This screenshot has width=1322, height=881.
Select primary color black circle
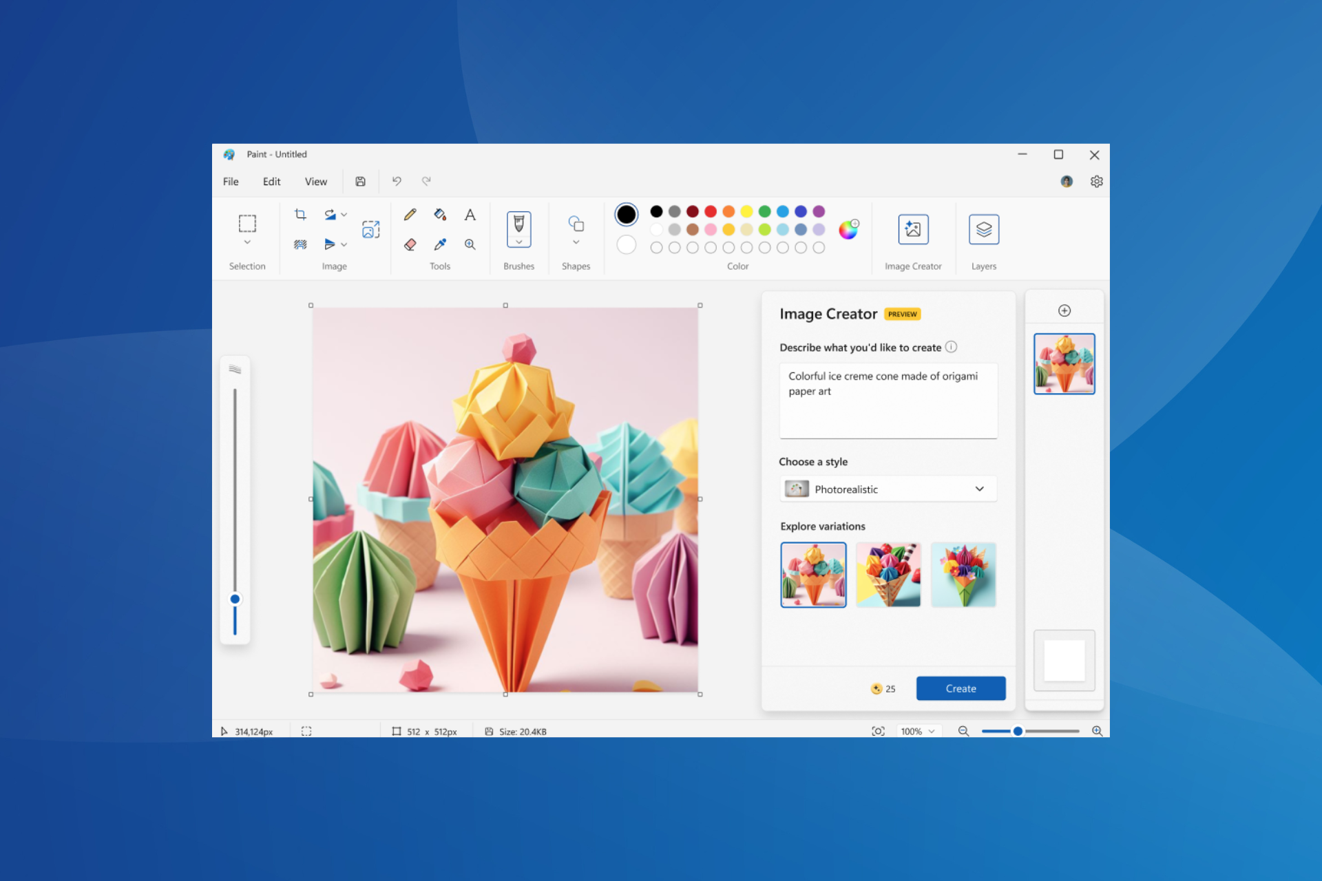[626, 215]
